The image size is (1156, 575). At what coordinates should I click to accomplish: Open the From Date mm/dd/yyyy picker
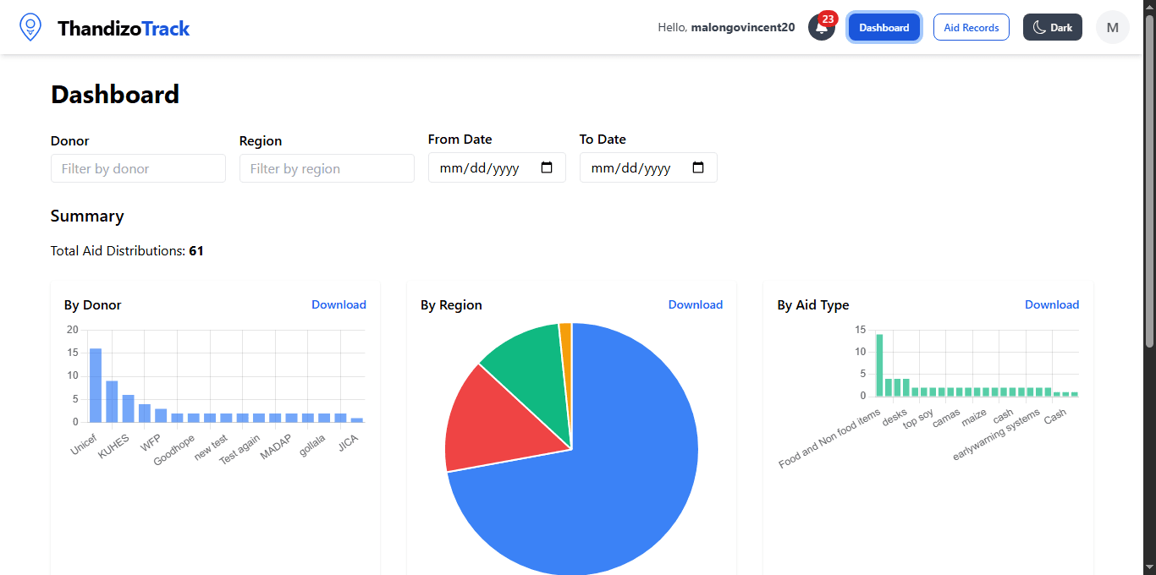tap(482, 167)
